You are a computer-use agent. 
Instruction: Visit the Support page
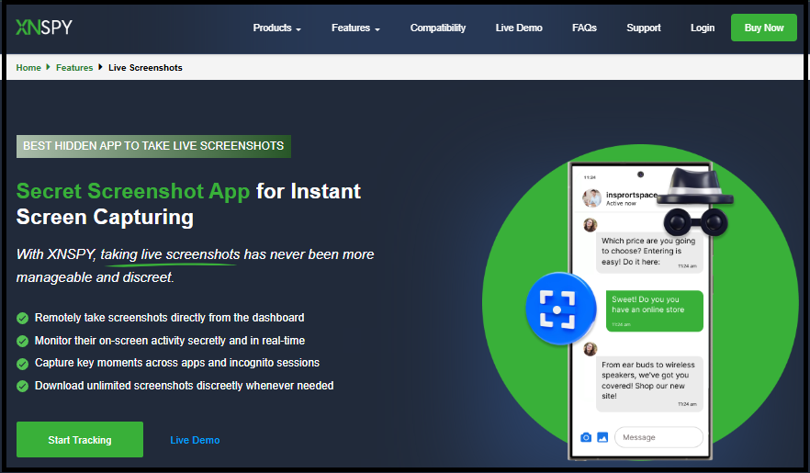[x=644, y=28]
